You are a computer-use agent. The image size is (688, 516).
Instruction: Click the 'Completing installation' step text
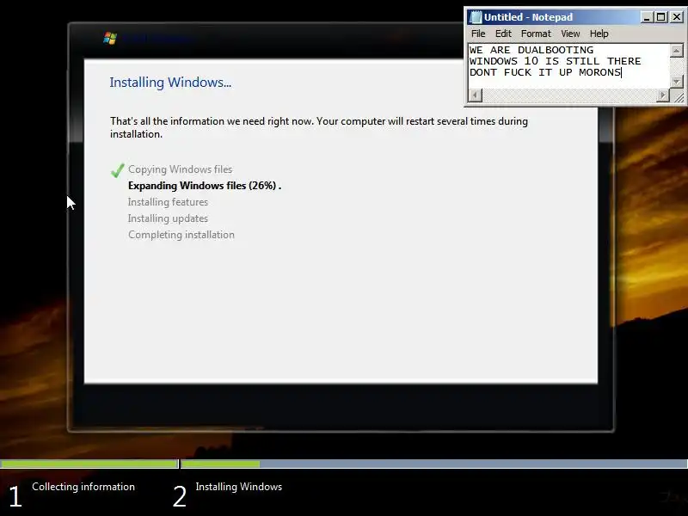tap(181, 235)
